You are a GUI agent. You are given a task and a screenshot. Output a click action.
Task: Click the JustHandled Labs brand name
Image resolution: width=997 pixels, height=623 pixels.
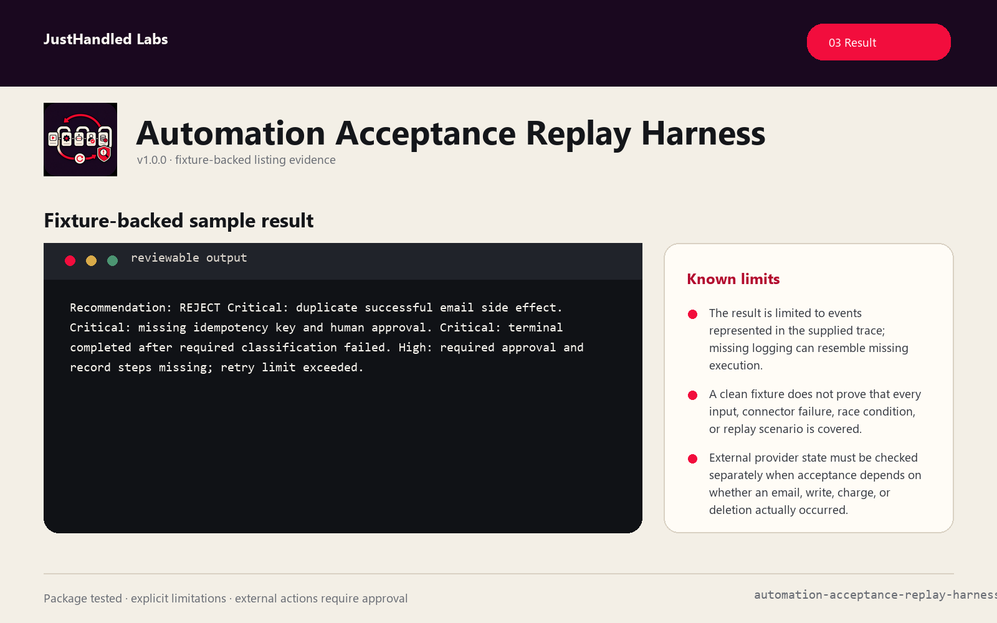pos(106,39)
